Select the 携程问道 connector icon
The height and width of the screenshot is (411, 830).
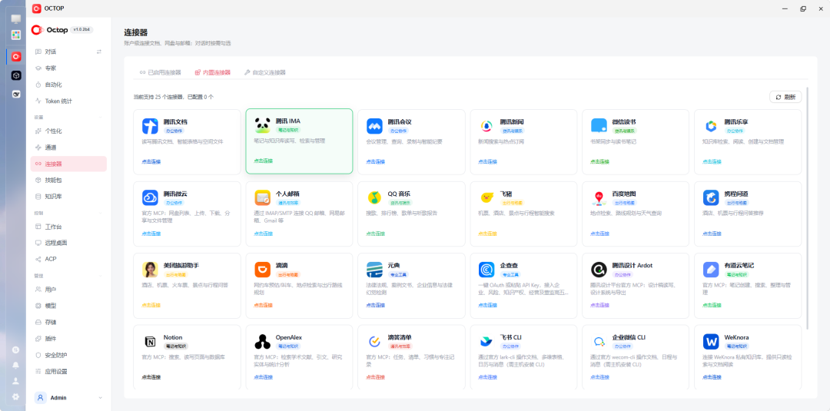[711, 198]
